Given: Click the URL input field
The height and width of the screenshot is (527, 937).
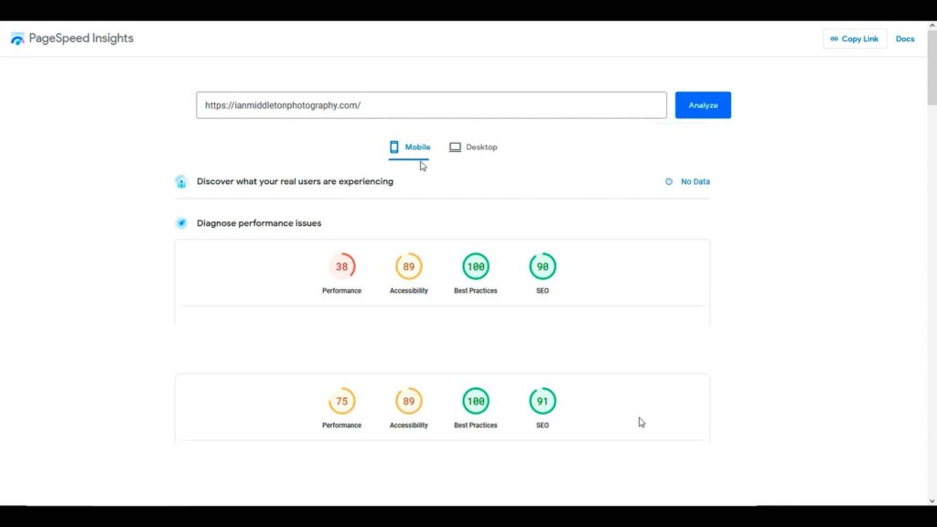Looking at the screenshot, I should (432, 105).
